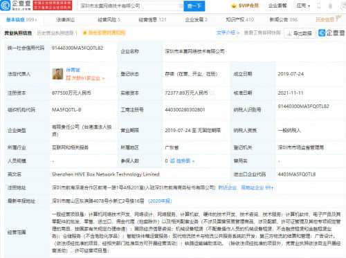Open the orange 历史信息 tab

(x=328, y=19)
